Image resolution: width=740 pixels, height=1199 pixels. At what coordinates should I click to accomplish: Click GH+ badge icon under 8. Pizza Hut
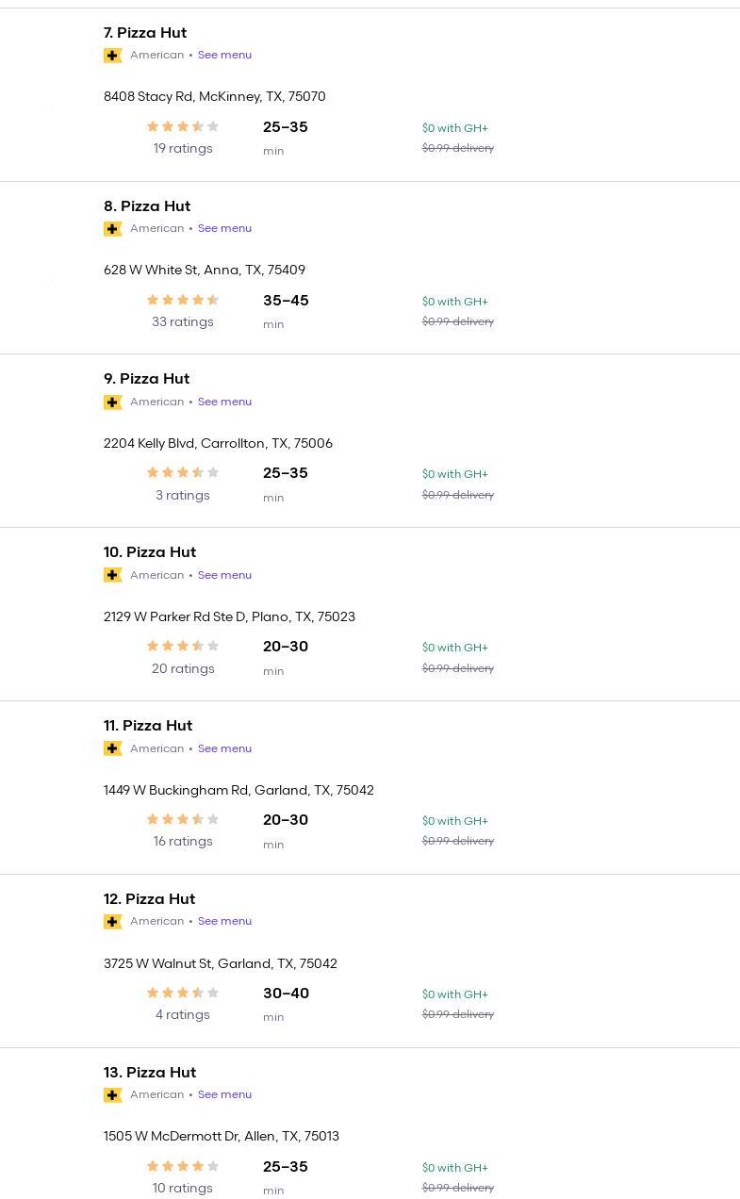[113, 229]
